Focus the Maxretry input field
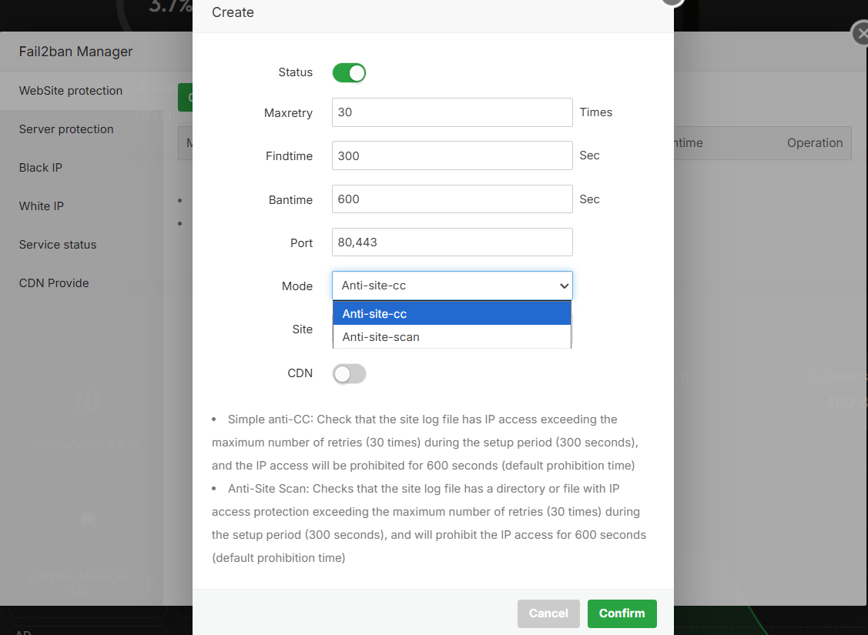Viewport: 868px width, 635px height. point(452,112)
